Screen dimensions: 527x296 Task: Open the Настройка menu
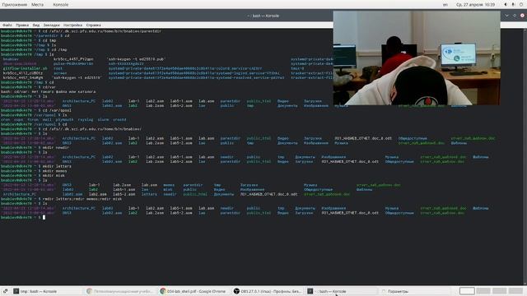(x=72, y=25)
